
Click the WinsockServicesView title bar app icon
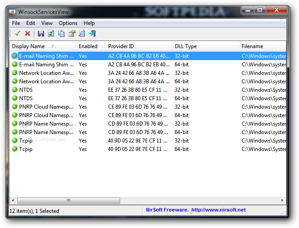tap(12, 12)
